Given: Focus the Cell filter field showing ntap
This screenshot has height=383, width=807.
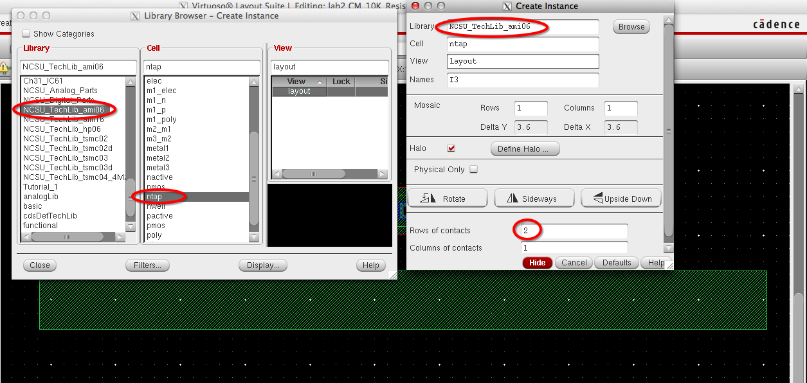Looking at the screenshot, I should (201, 67).
